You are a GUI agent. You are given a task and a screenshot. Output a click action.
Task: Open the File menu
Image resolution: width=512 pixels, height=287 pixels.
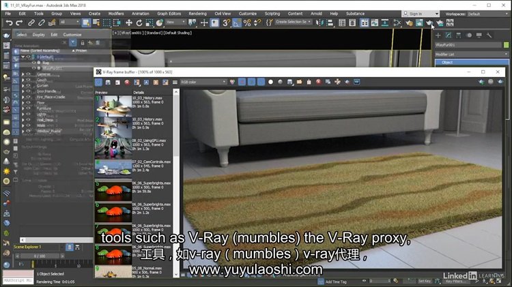coord(8,14)
